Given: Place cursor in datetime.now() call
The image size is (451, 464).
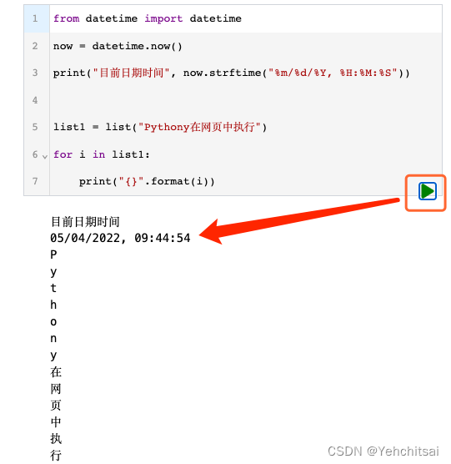Looking at the screenshot, I should click(x=137, y=46).
